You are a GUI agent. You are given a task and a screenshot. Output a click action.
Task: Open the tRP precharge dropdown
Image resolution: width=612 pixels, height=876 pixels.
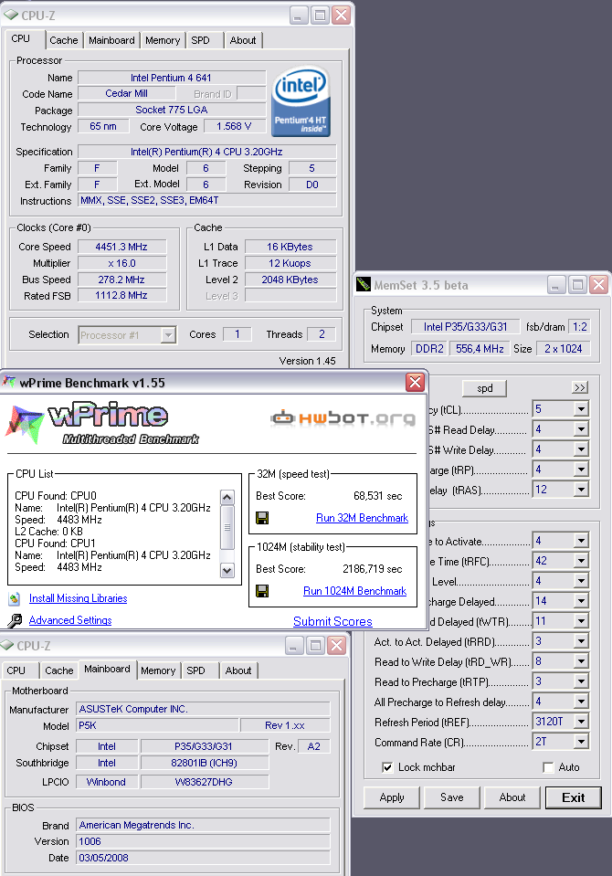tap(581, 470)
